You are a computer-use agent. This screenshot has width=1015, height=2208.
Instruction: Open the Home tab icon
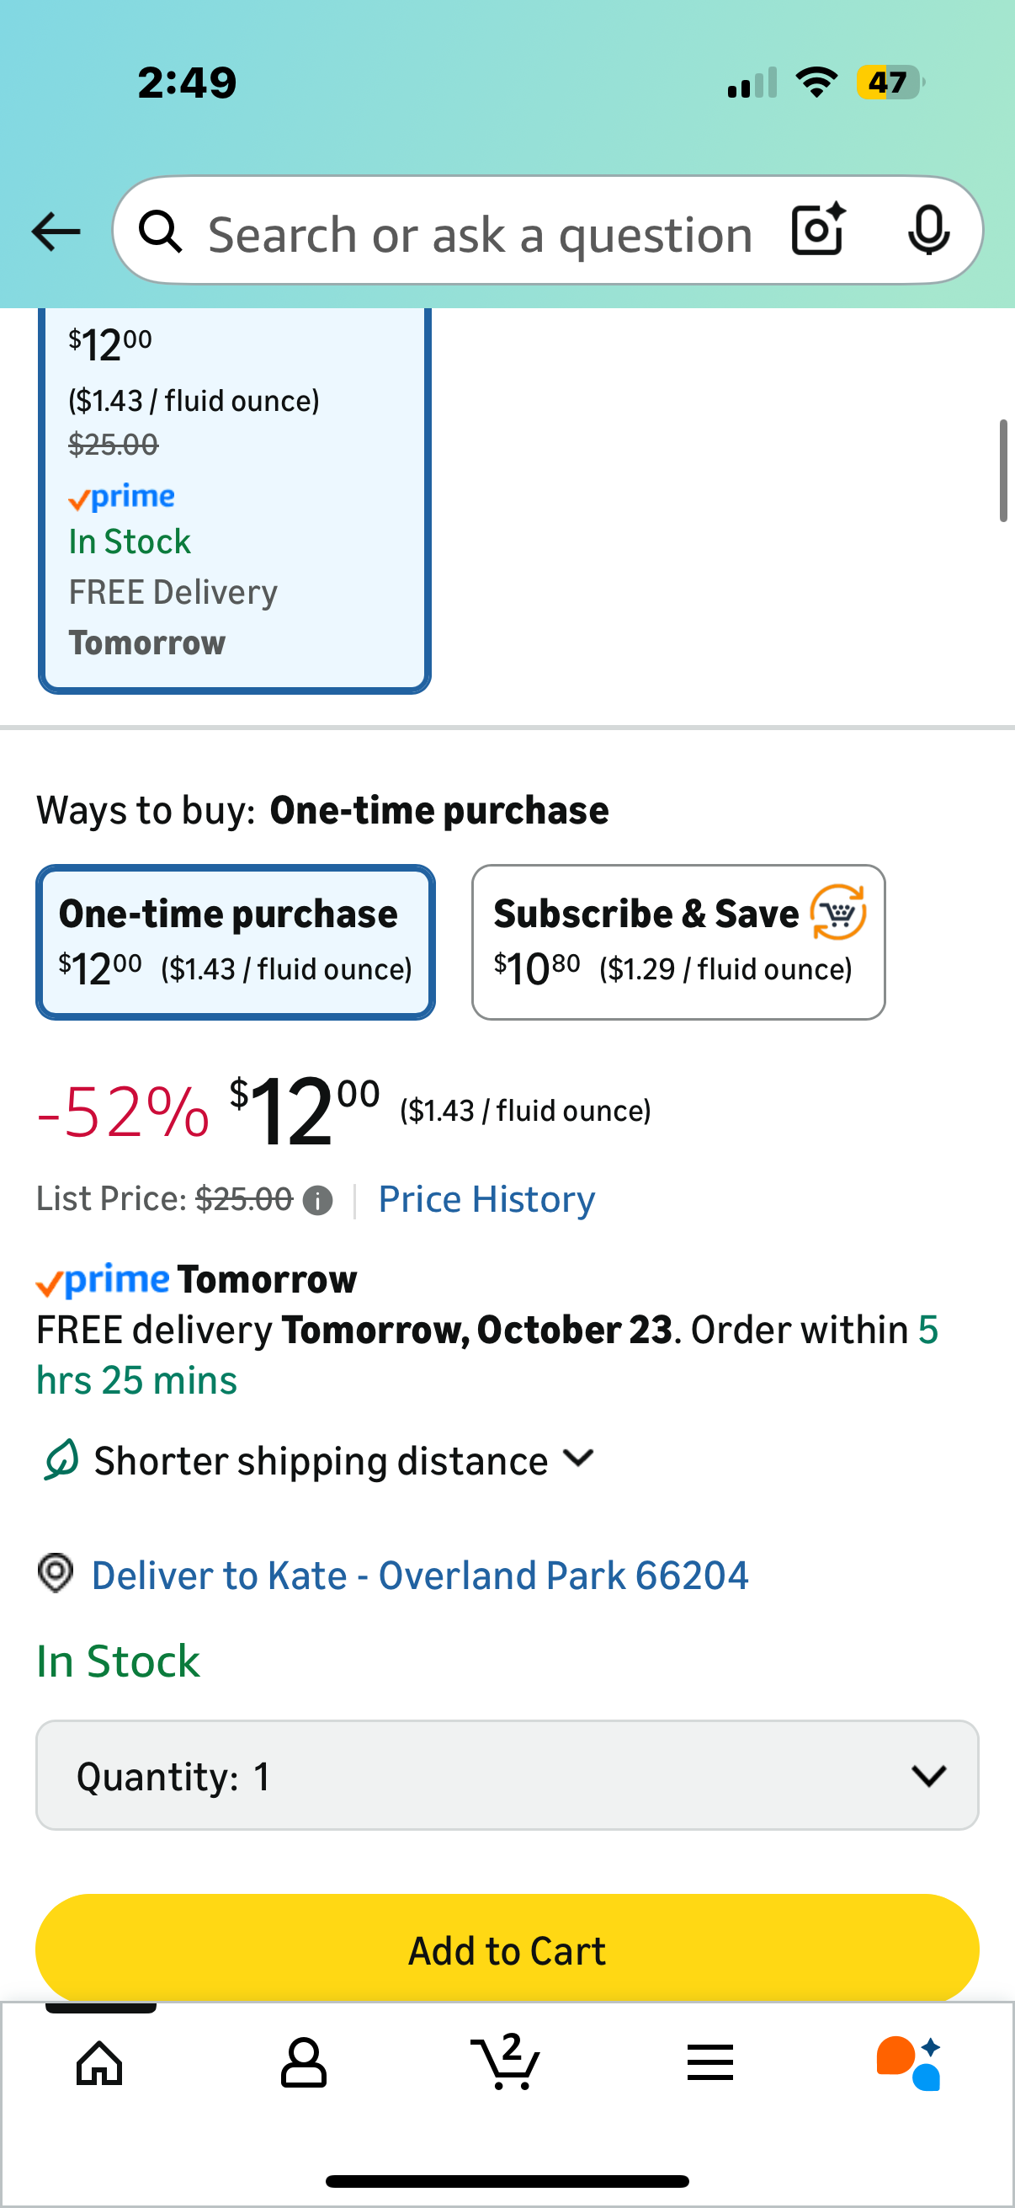click(100, 2062)
